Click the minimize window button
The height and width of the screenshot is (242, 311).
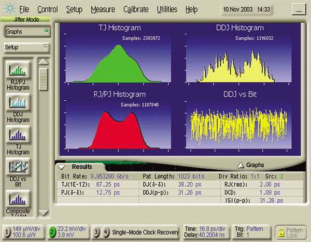pos(299,9)
